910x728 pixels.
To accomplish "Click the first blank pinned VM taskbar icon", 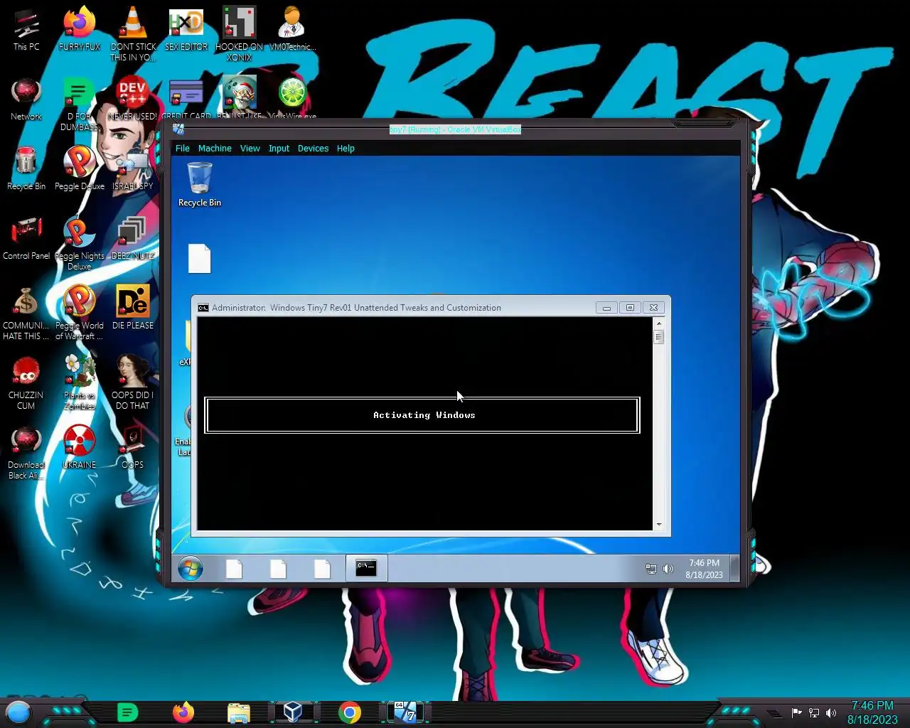I will coord(234,569).
